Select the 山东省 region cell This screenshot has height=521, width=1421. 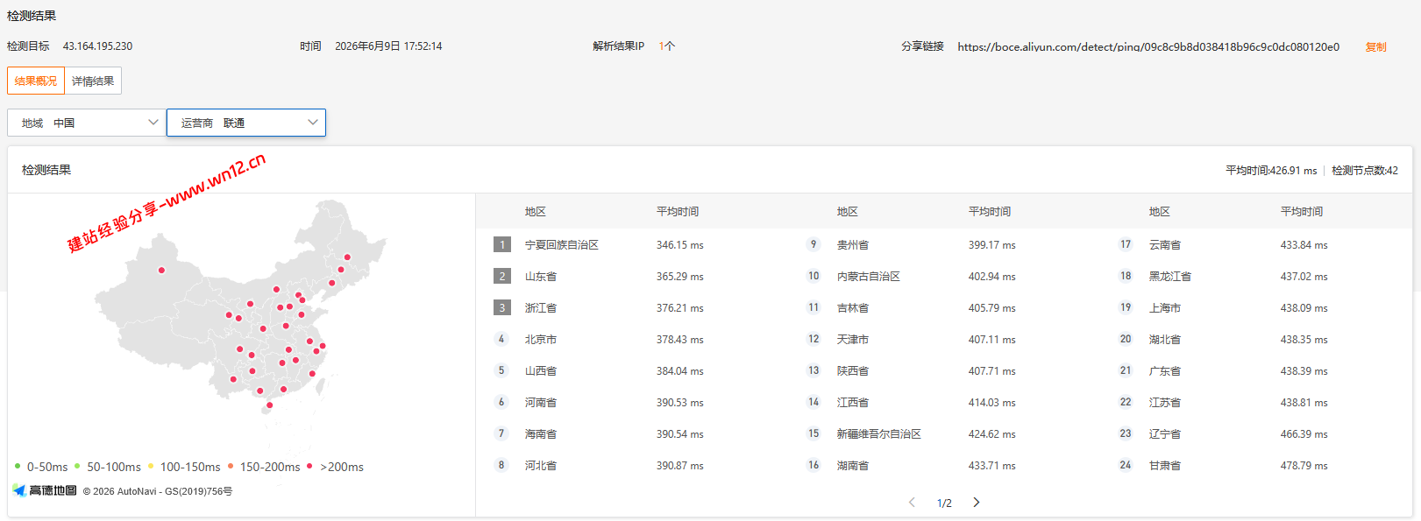pos(541,277)
